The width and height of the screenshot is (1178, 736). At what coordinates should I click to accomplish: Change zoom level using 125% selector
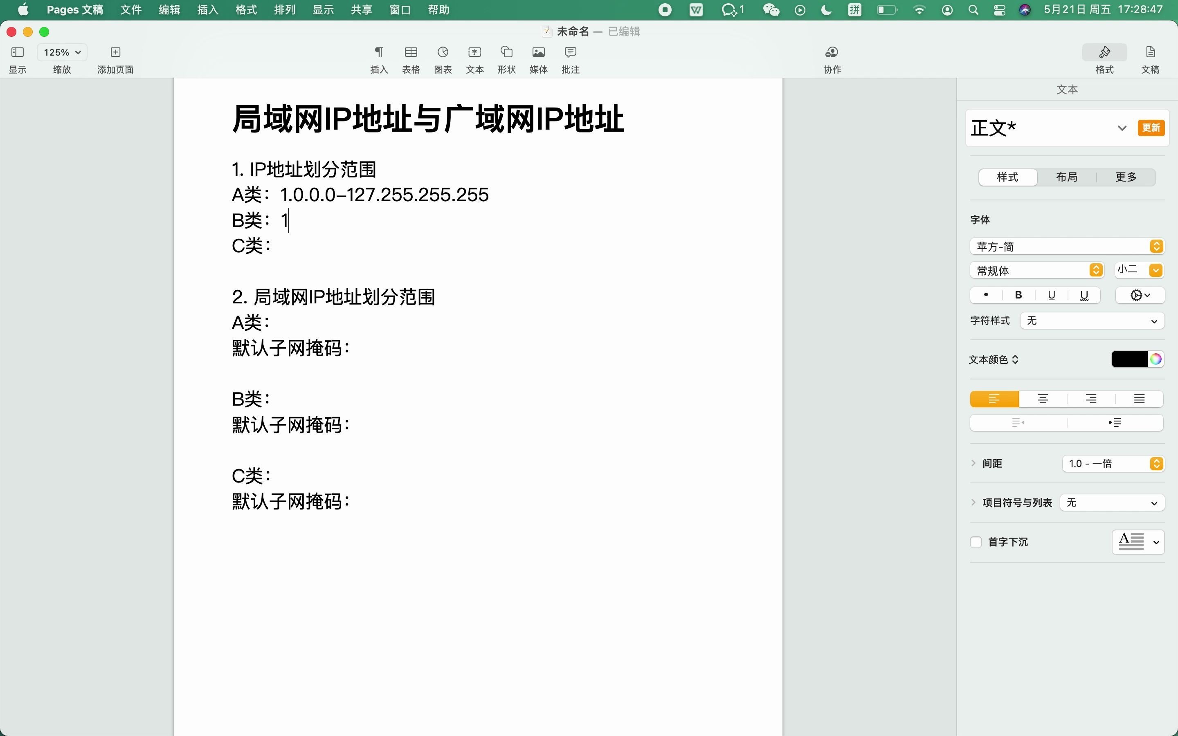click(61, 52)
